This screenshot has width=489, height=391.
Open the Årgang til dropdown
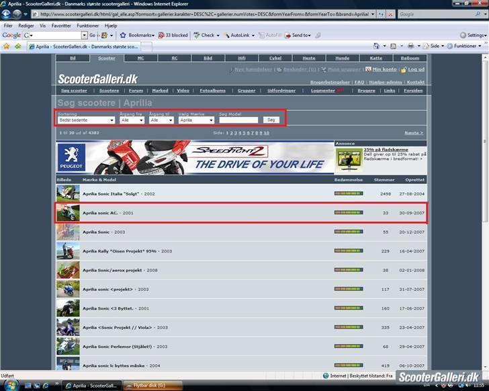pos(161,120)
